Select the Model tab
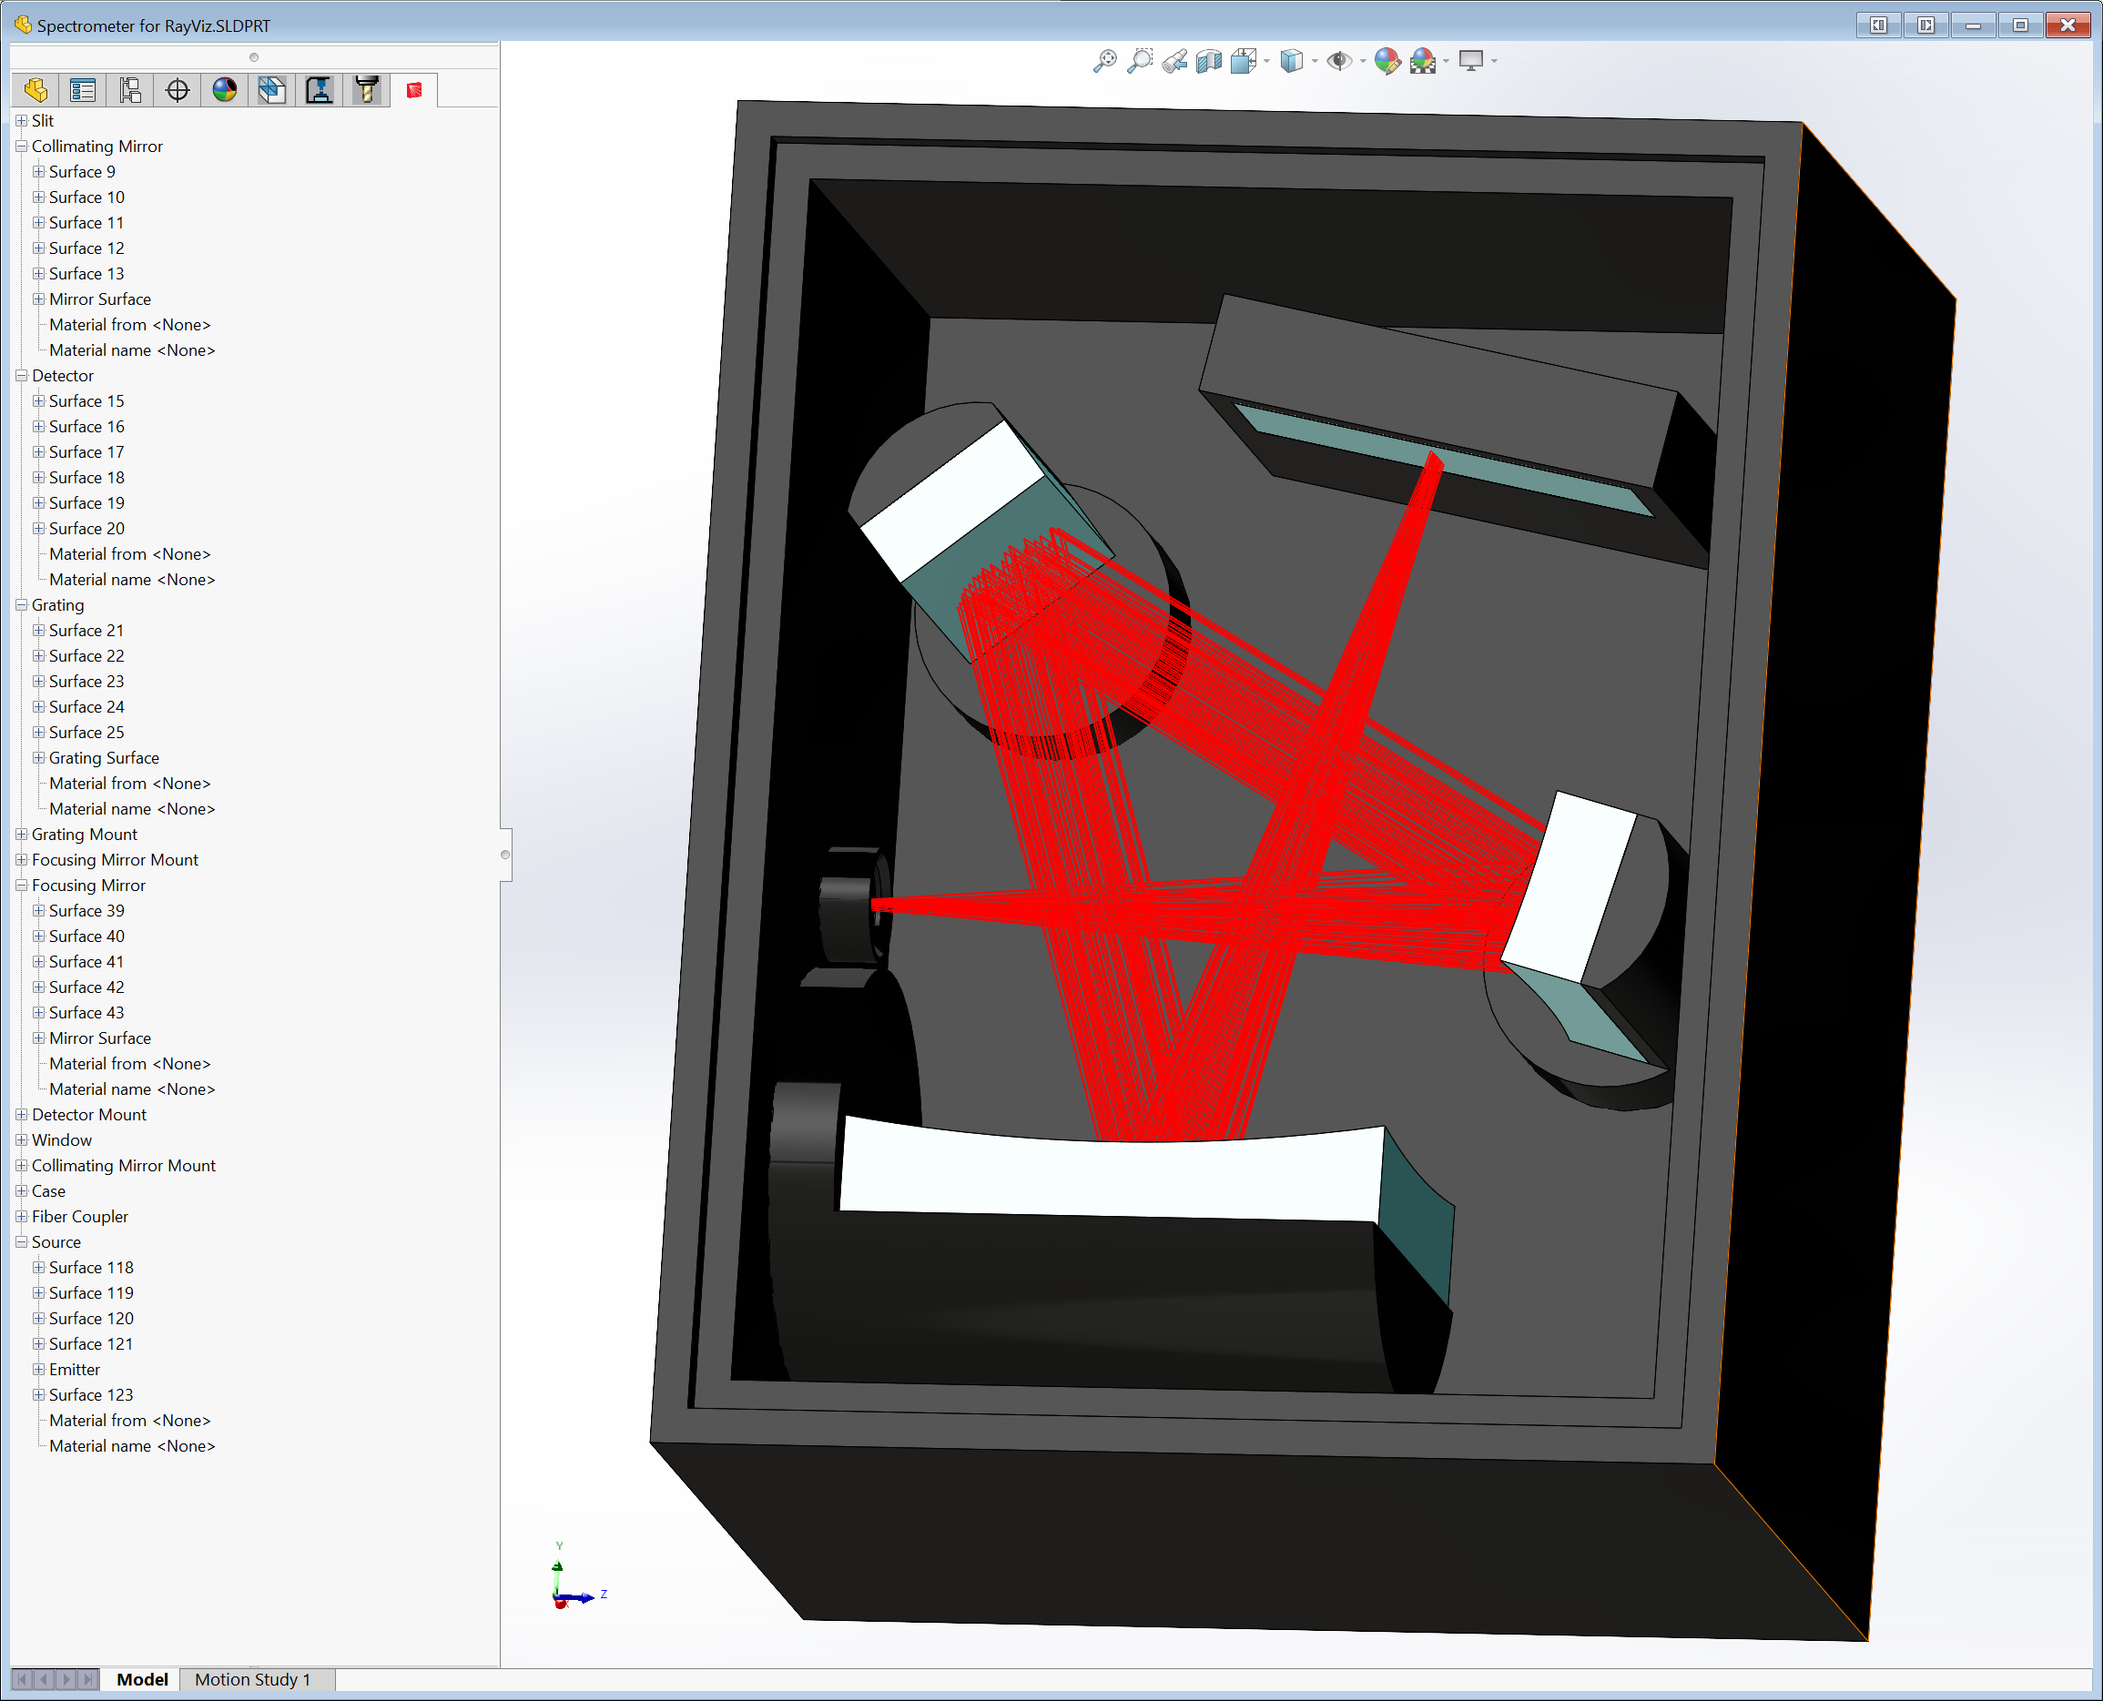The height and width of the screenshot is (1701, 2103). point(142,1679)
